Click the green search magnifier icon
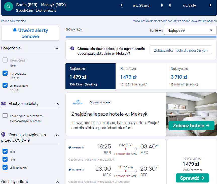This screenshot has height=184, width=217. (9, 7)
